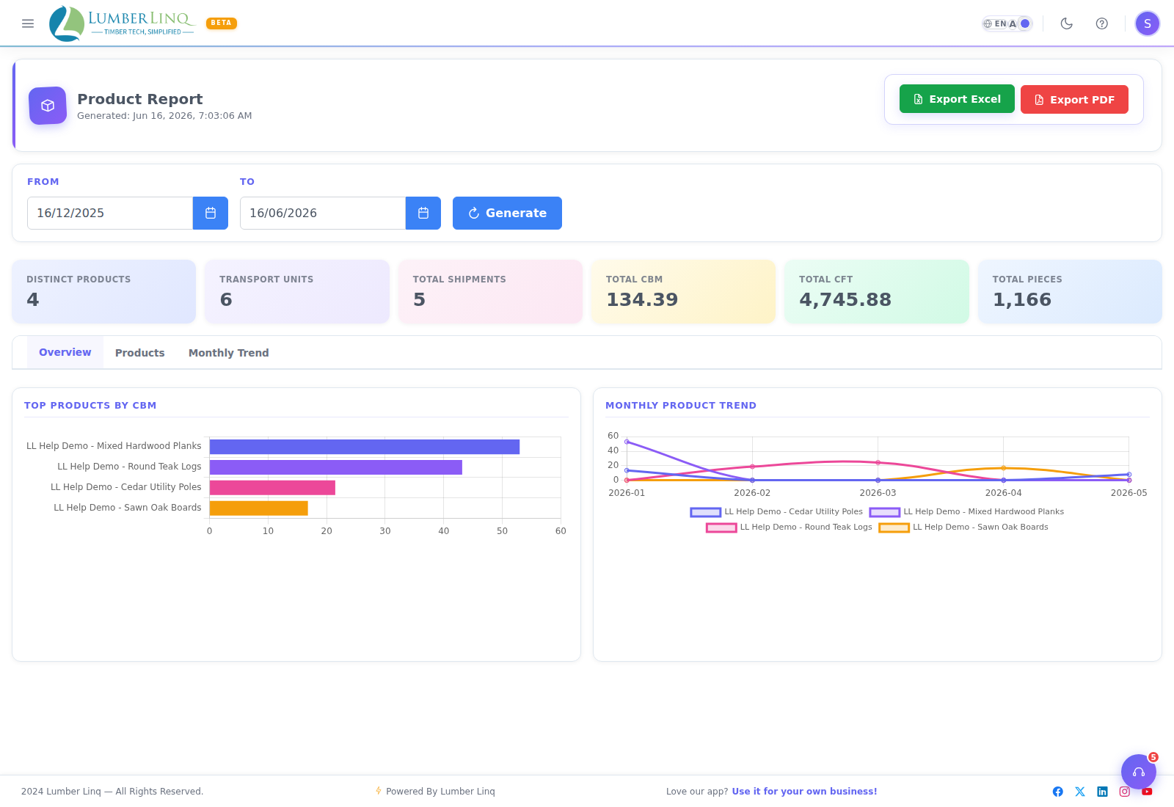Open the To date calendar picker
This screenshot has width=1174, height=807.
click(x=423, y=213)
